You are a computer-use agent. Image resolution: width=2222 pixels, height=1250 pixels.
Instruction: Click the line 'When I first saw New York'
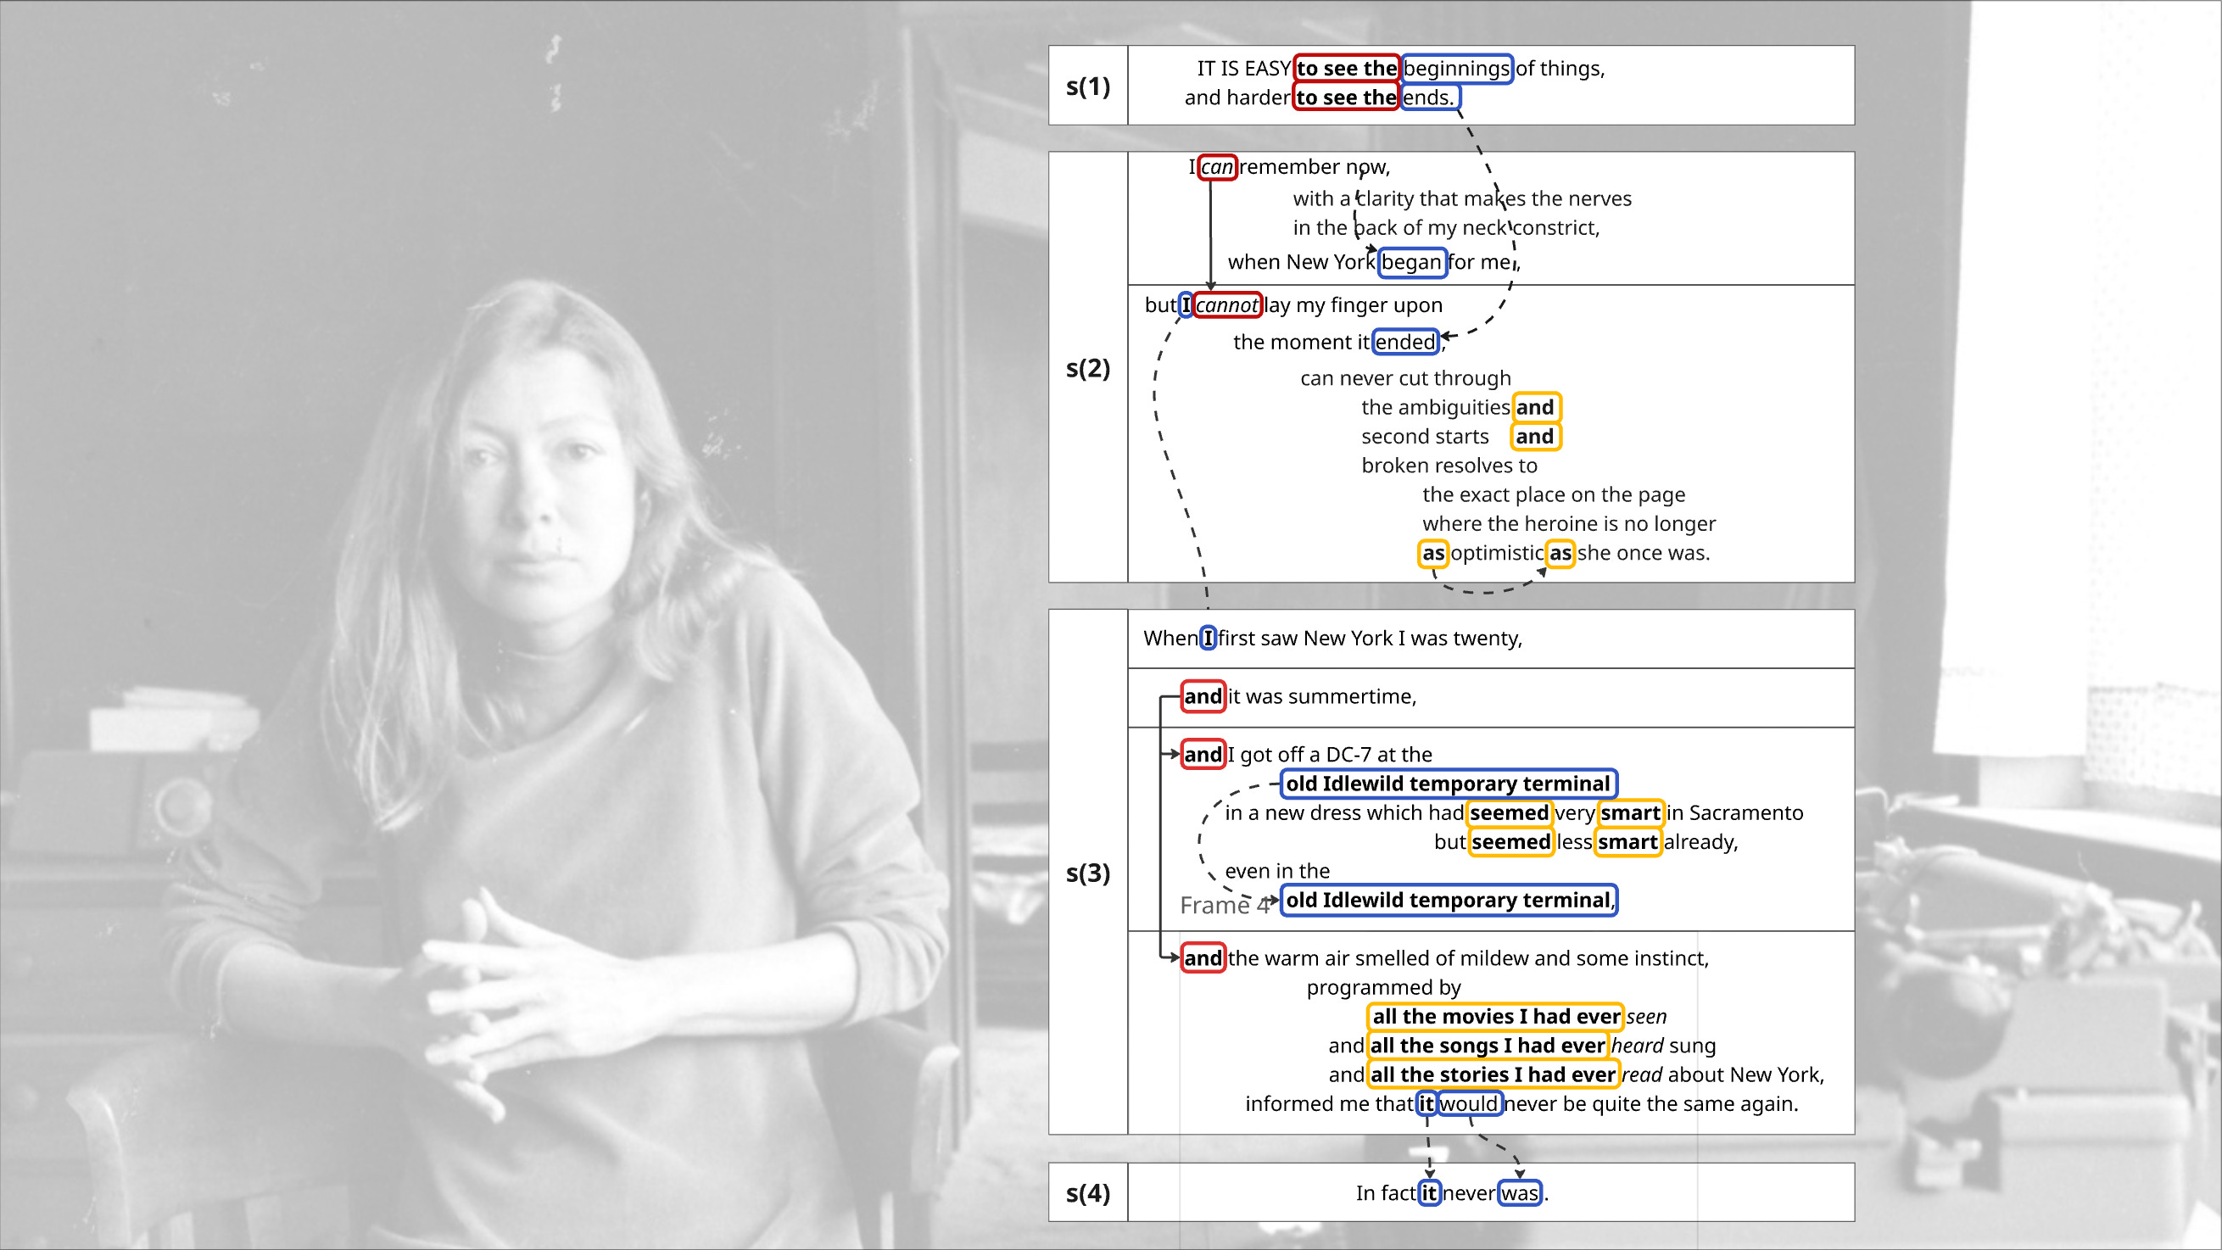(1332, 639)
